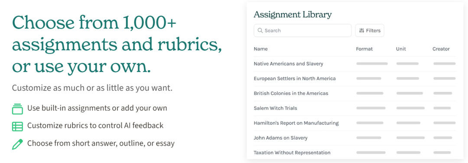Click the Creator column header

tap(441, 49)
